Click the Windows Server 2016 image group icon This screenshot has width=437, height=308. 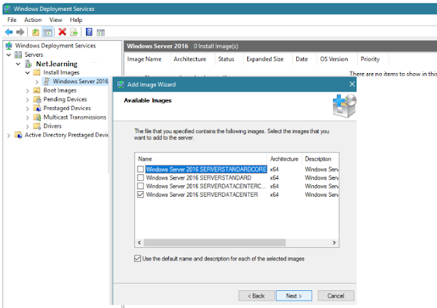[47, 81]
